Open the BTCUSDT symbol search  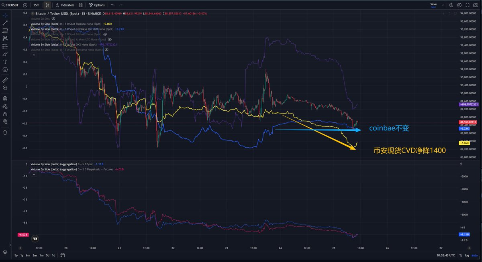(10, 5)
